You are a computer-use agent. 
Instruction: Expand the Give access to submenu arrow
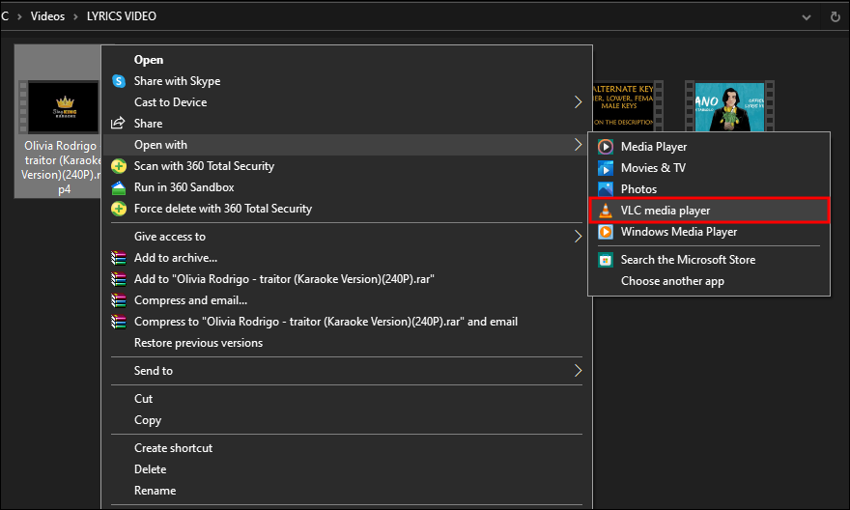(x=578, y=237)
